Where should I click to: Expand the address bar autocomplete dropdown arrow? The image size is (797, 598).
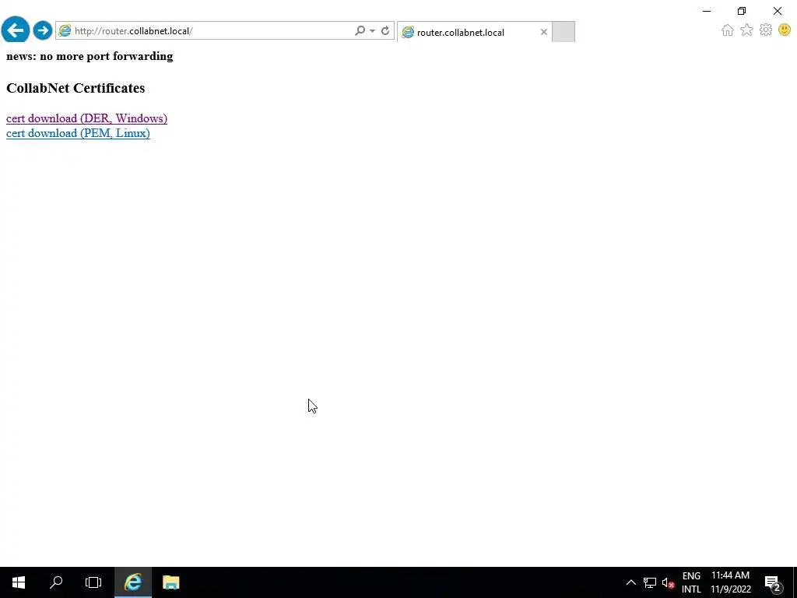(372, 31)
